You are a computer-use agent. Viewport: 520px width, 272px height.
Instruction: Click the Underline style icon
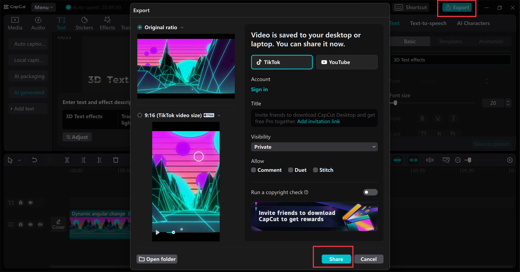point(438,118)
